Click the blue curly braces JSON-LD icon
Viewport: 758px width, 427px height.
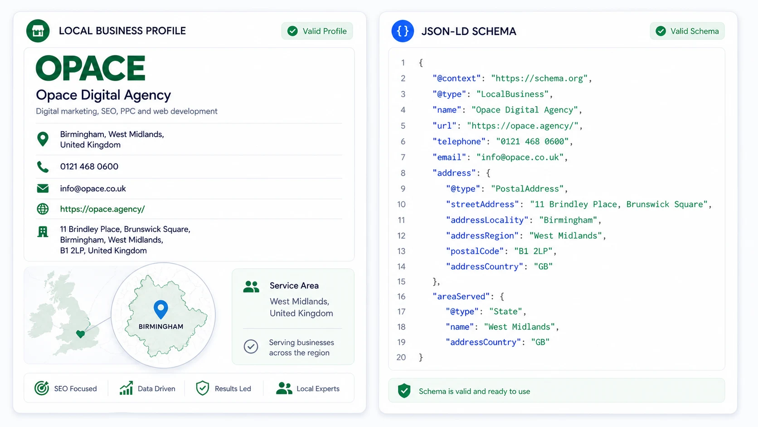(x=403, y=31)
